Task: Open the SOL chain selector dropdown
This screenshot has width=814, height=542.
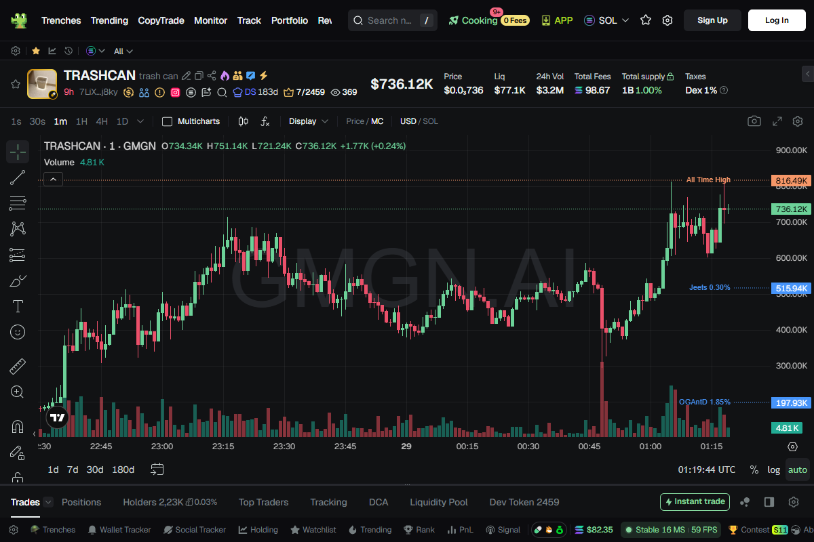Action: tap(606, 20)
